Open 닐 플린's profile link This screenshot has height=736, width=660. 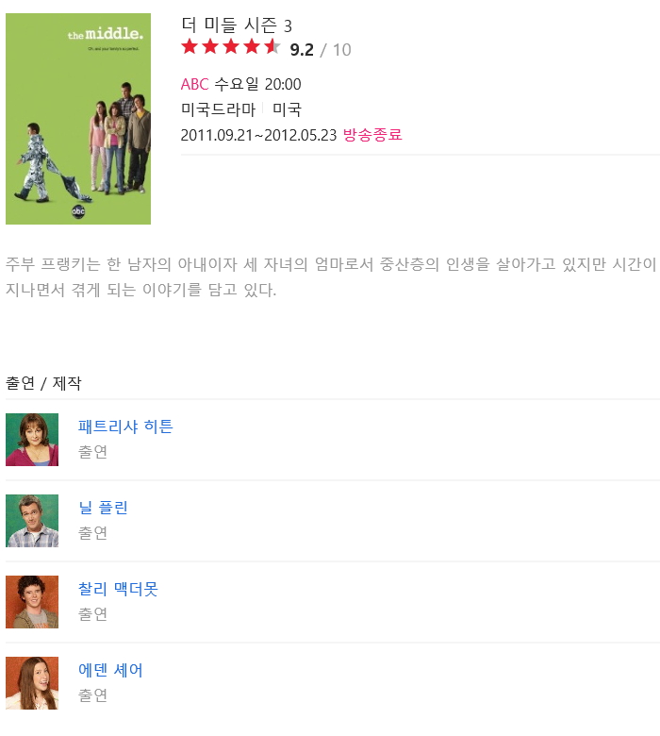103,508
